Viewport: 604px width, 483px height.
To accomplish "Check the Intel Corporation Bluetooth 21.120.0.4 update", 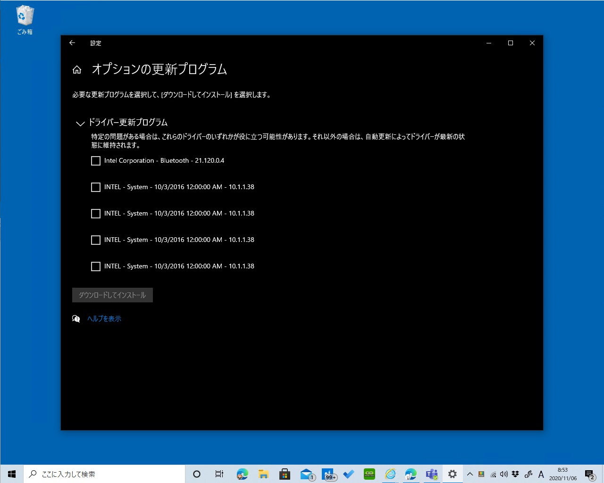I will click(95, 161).
